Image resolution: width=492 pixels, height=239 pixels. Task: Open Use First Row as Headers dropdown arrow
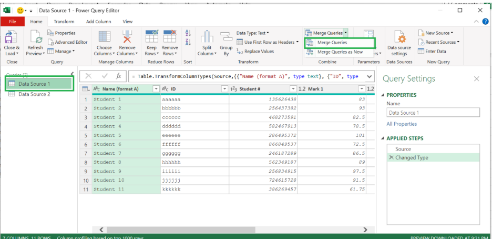[297, 42]
